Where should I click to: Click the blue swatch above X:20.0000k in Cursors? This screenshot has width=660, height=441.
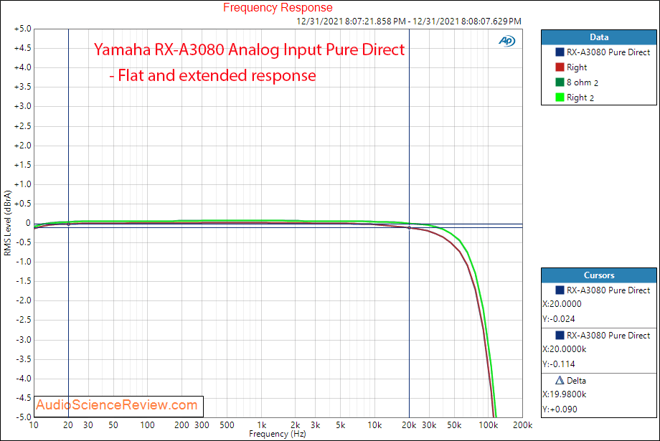point(560,336)
